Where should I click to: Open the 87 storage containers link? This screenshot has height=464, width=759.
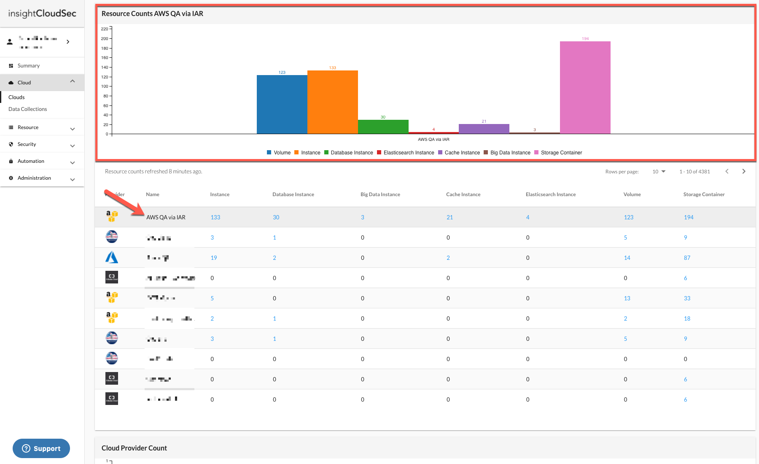[x=687, y=258]
